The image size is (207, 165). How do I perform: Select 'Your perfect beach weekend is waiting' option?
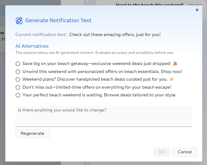[18, 95]
